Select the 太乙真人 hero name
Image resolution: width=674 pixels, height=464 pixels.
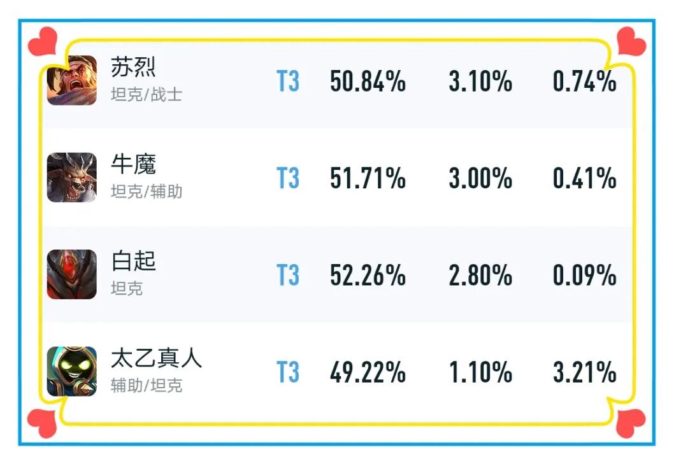pyautogui.click(x=156, y=358)
